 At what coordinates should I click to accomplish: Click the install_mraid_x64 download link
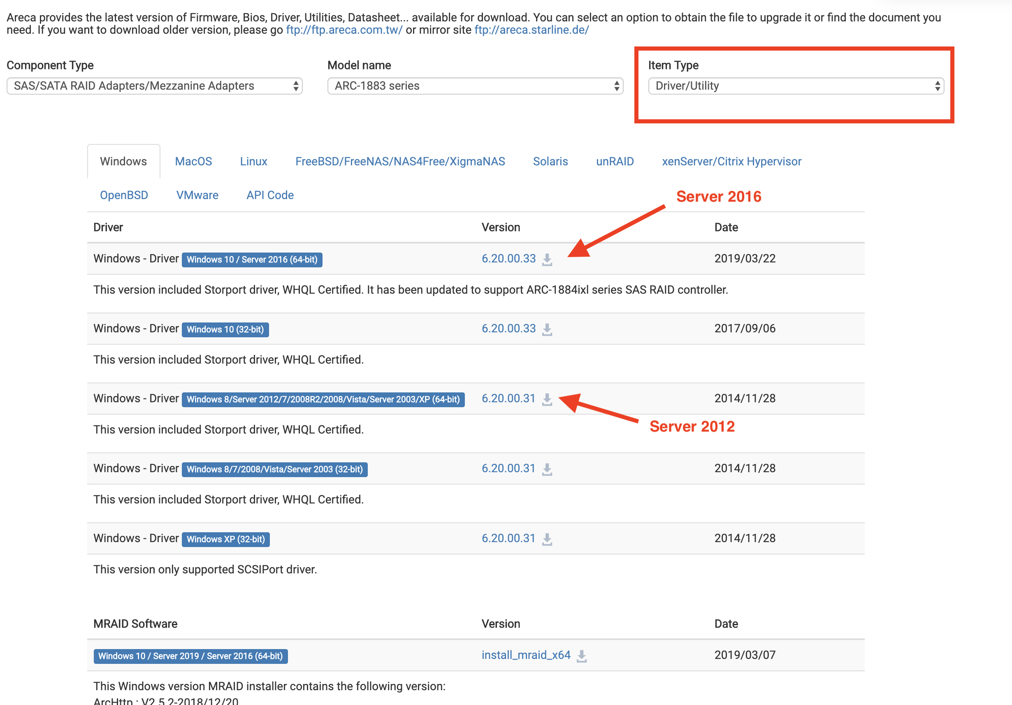pos(526,655)
